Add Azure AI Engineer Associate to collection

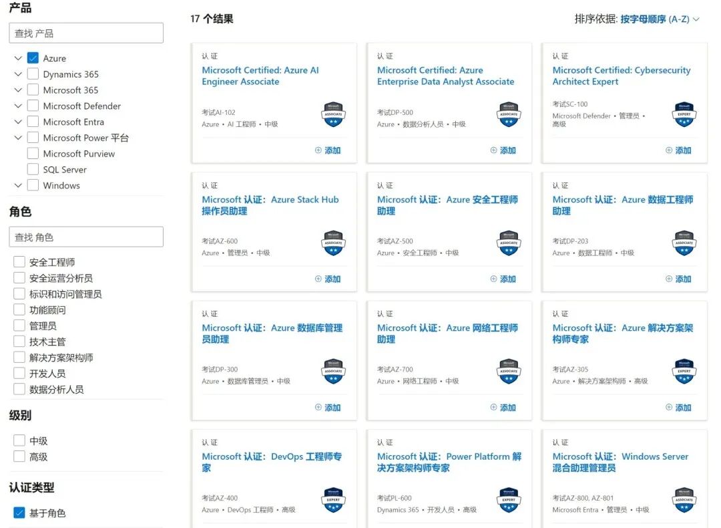coord(328,150)
